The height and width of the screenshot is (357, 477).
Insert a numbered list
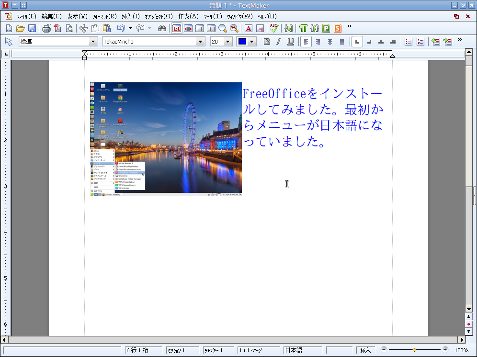point(420,42)
